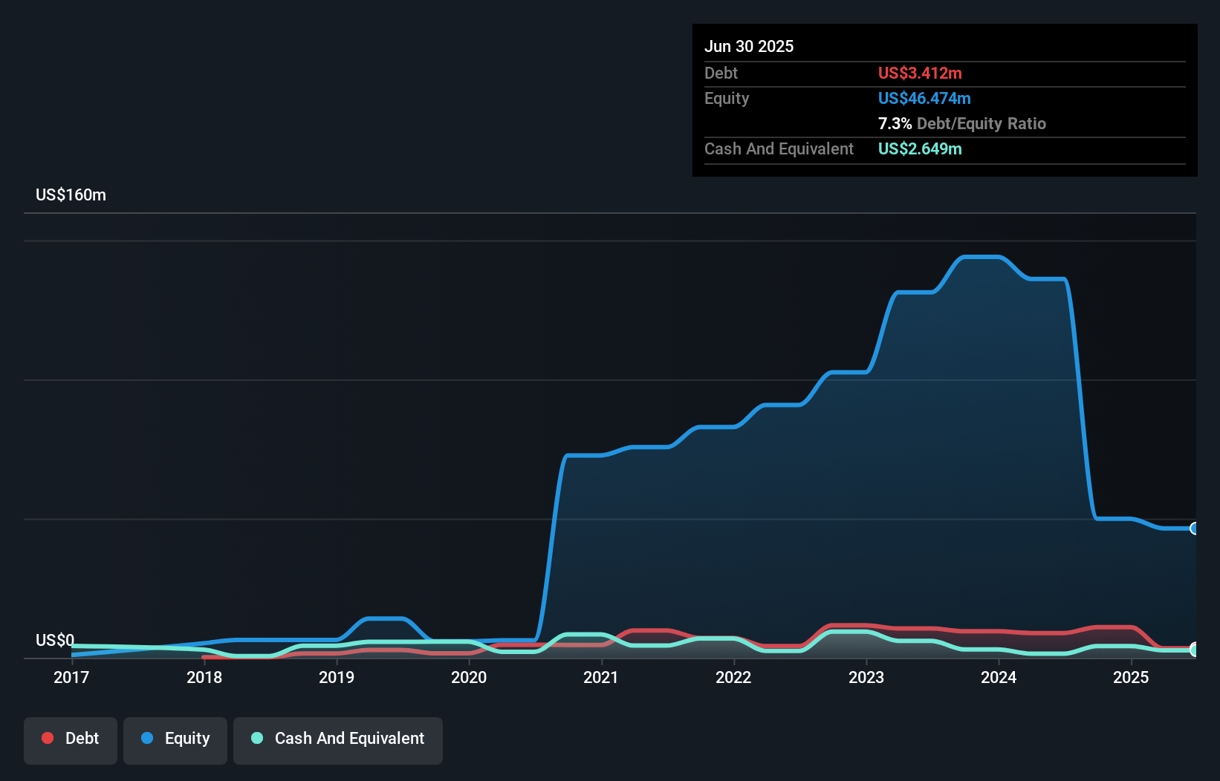Select the 2025 year label on the axis

pyautogui.click(x=1131, y=677)
